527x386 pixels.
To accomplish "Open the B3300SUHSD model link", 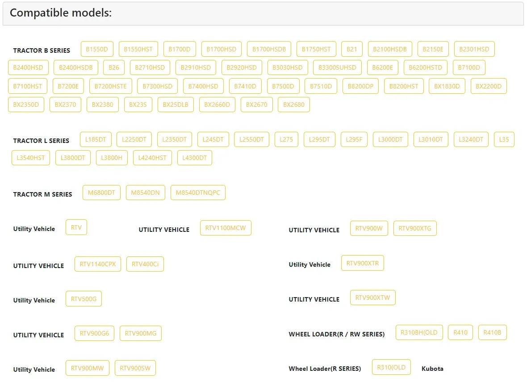I will [337, 67].
